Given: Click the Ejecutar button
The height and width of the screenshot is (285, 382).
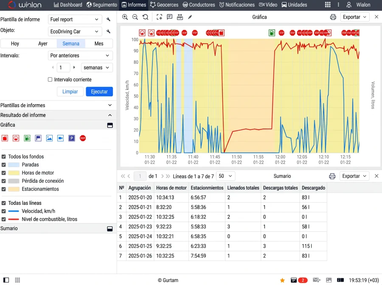Looking at the screenshot, I should tap(99, 92).
